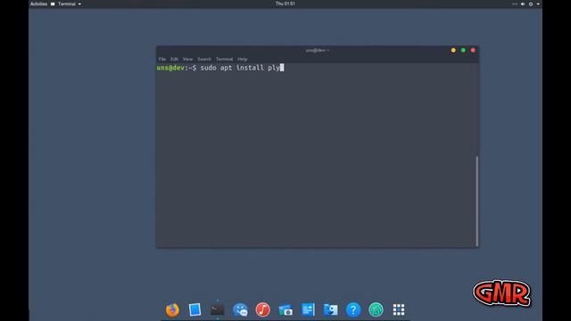Show all applications grid
The height and width of the screenshot is (321, 571).
[399, 309]
